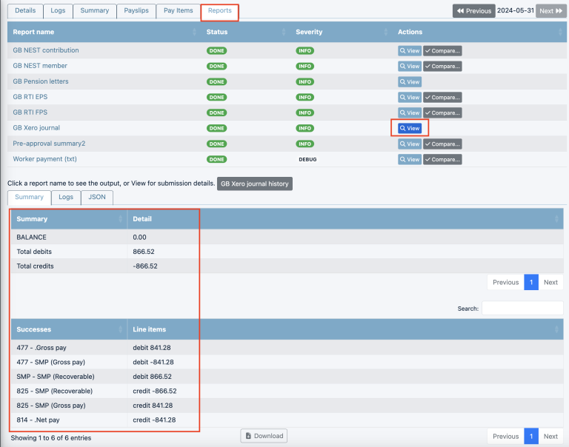This screenshot has width=569, height=447.
Task: Compare GB RTI EPS report
Action: click(442, 97)
